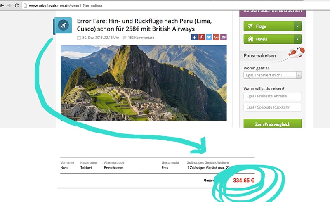Share the article on Facebook
The image size is (330, 202).
pos(194,37)
